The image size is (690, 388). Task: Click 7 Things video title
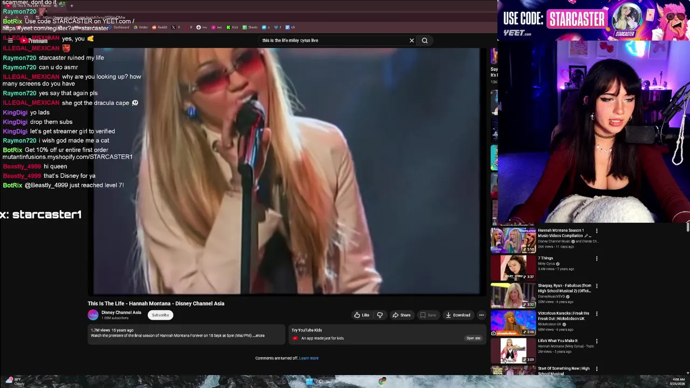coord(546,258)
